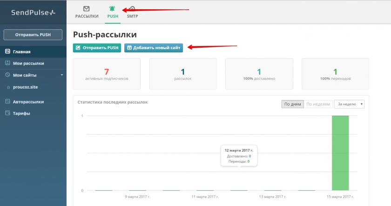Click the Переходы: 0 tooltip line
Image resolution: width=391 pixels, height=206 pixels.
[239, 161]
